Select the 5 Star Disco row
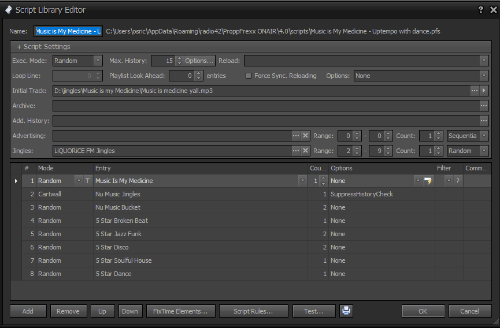Screen dimensions: 500x328 [x=173, y=247]
